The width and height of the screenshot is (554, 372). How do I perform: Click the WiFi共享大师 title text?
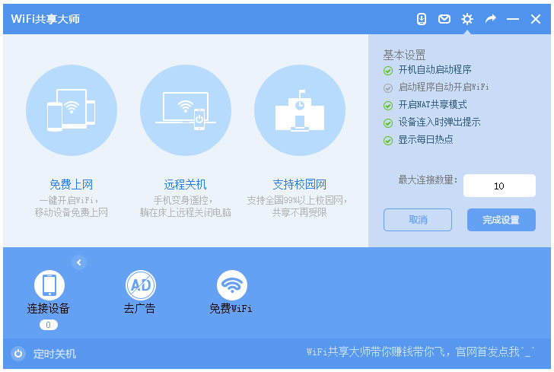tap(45, 19)
